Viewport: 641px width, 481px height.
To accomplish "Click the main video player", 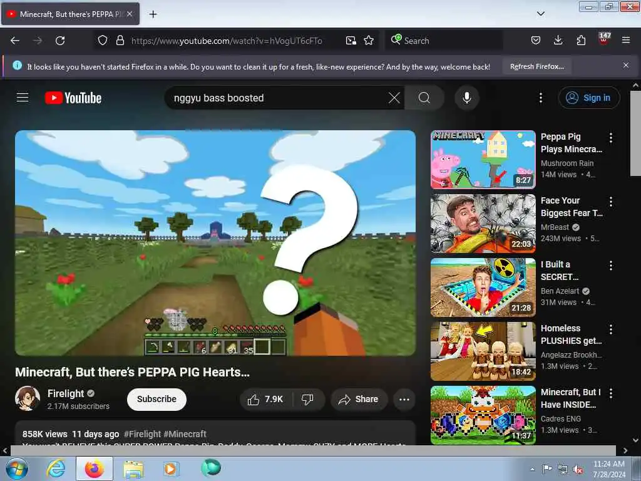I will tap(215, 243).
